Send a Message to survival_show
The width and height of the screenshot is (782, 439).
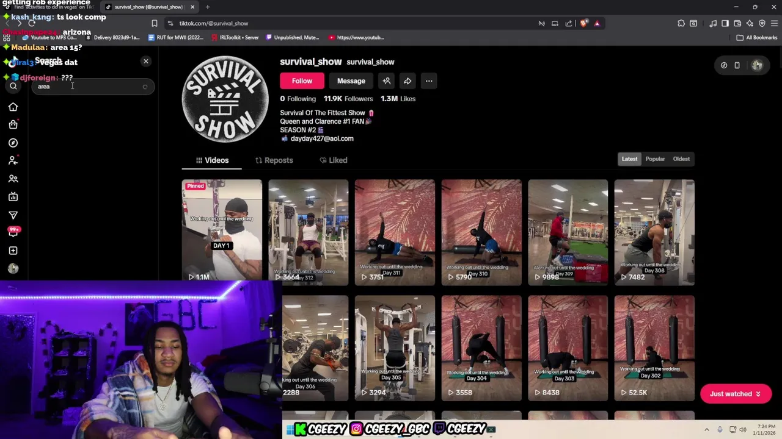(x=351, y=80)
